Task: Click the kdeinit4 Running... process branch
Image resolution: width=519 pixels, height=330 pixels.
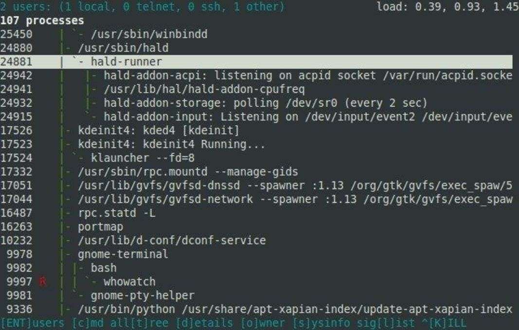Action: coord(171,144)
